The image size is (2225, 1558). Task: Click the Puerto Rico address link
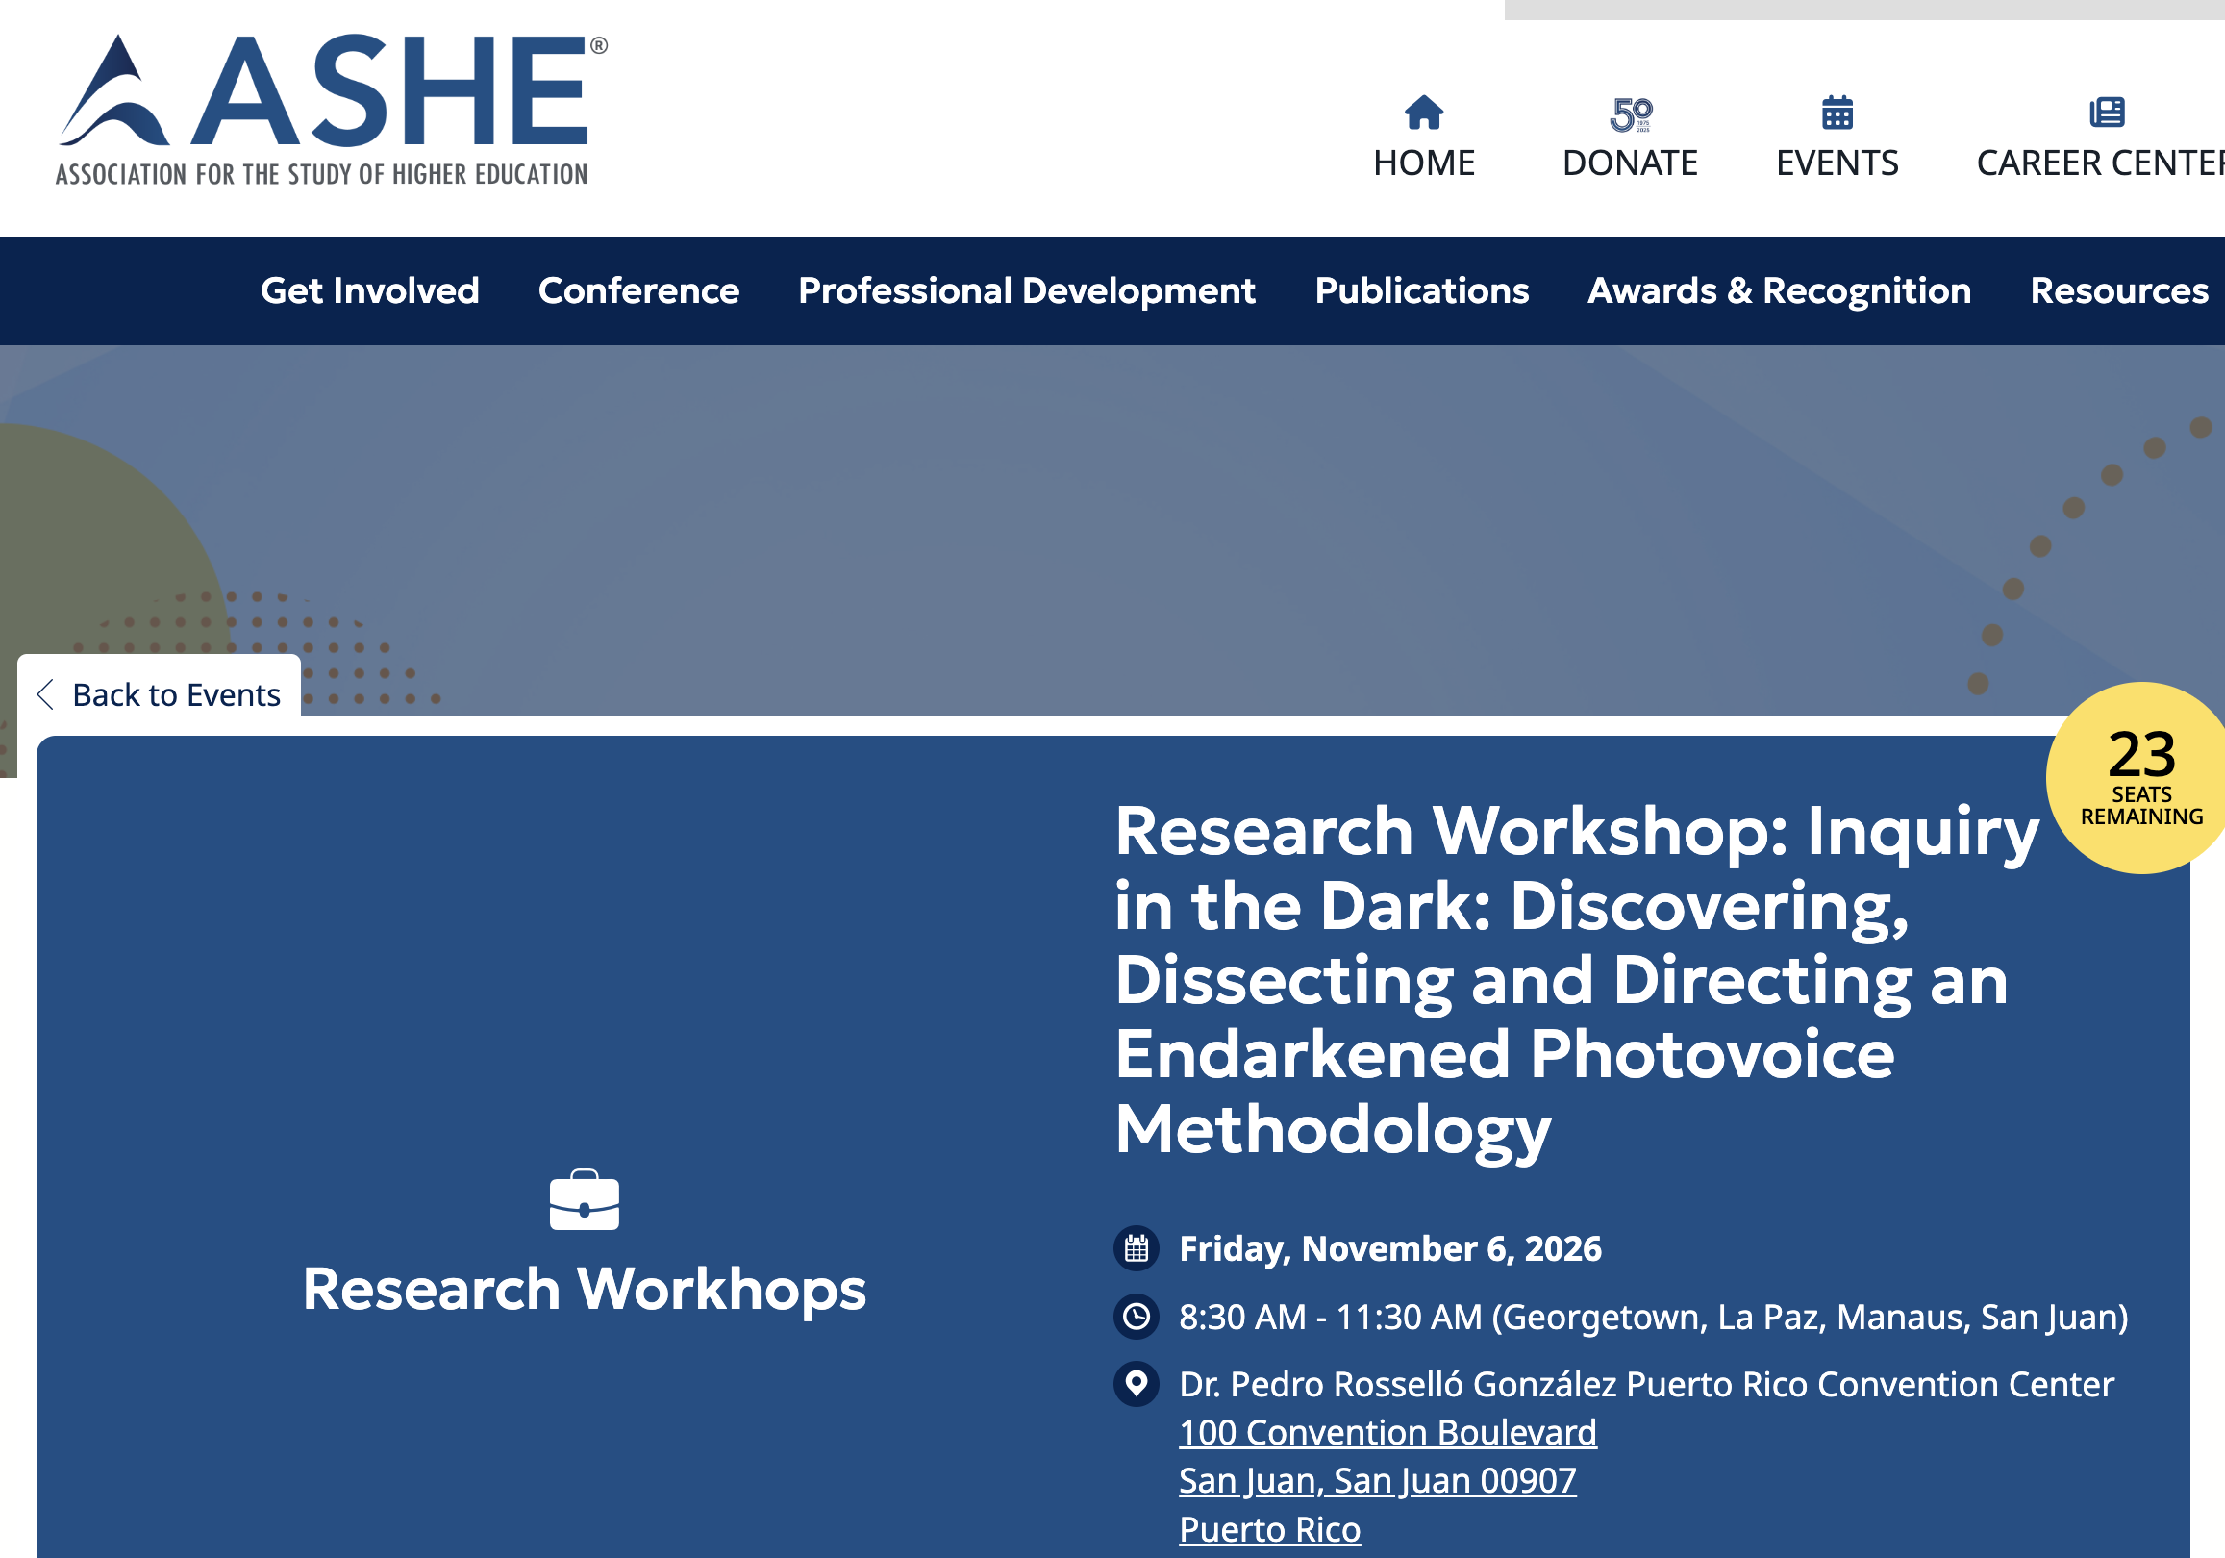(x=1269, y=1529)
